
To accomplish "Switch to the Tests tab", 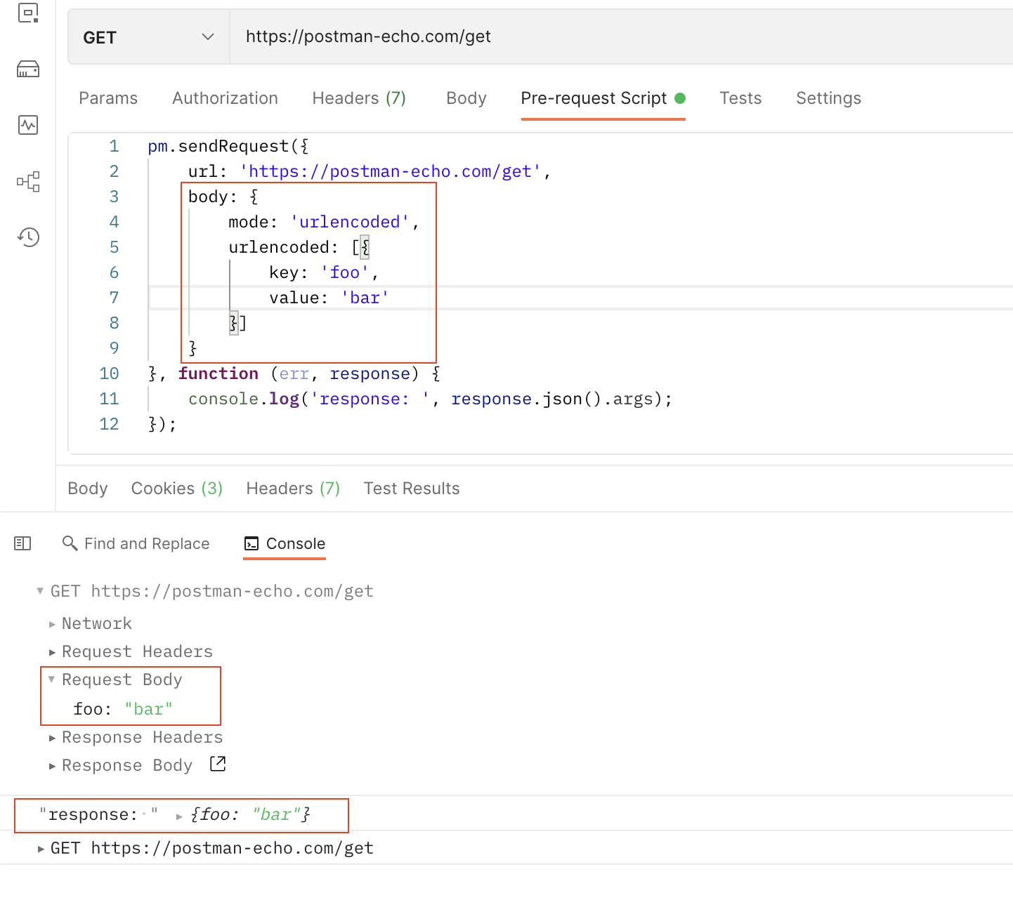I will pyautogui.click(x=740, y=98).
